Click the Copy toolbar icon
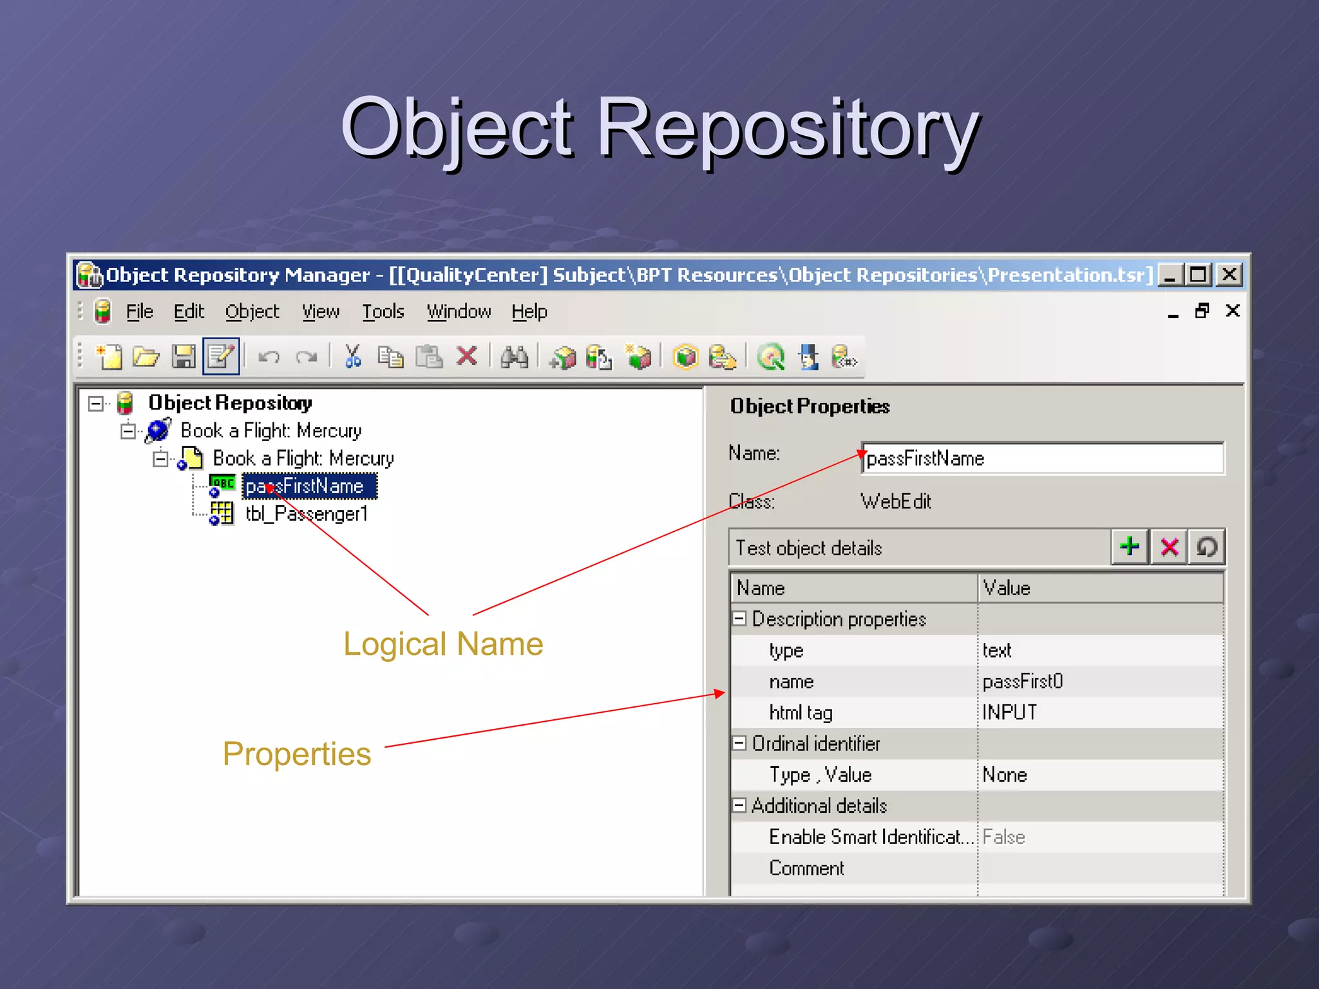The height and width of the screenshot is (989, 1319). click(390, 356)
